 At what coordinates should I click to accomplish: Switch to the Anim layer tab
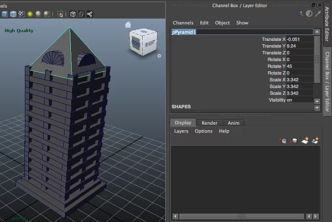click(x=234, y=123)
